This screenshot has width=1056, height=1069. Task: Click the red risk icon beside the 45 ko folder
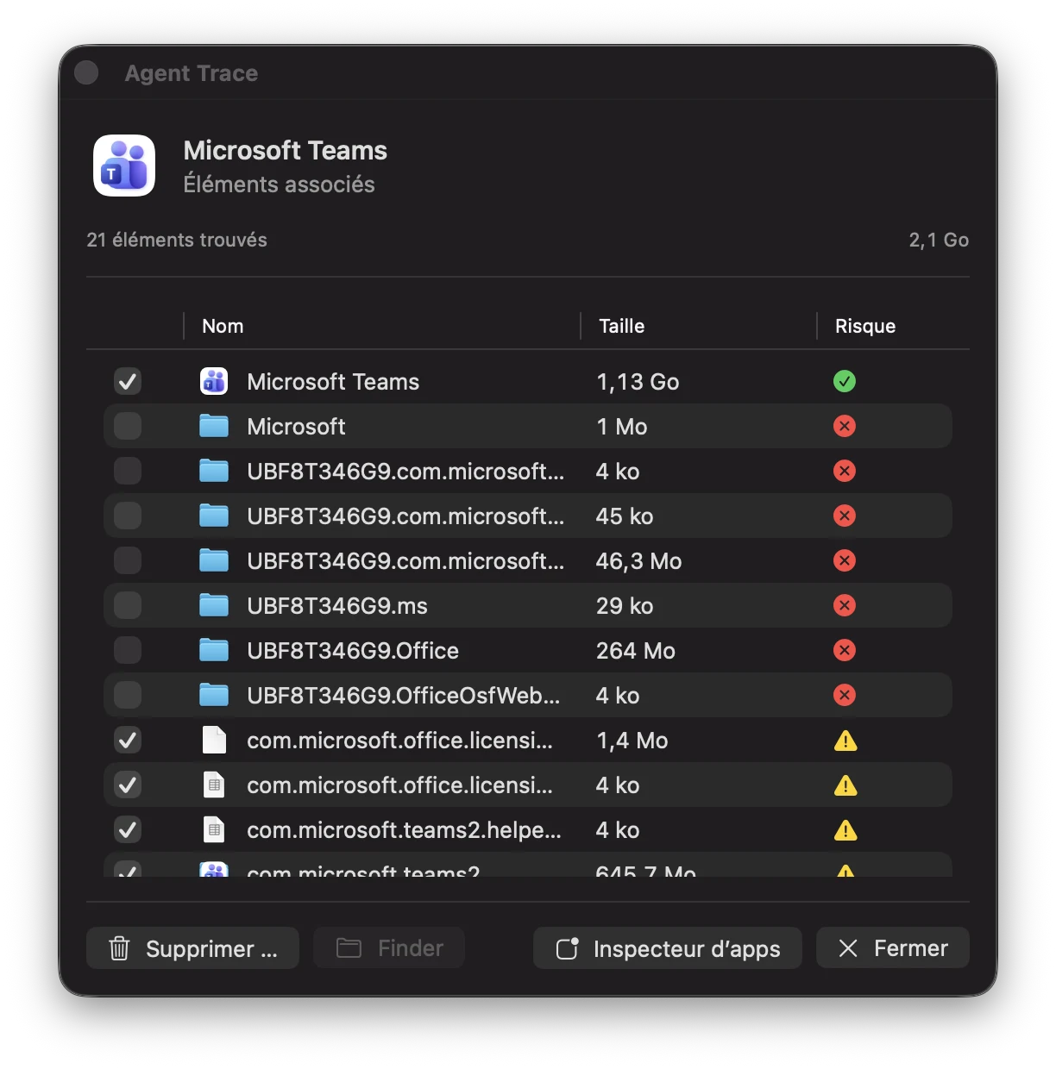pyautogui.click(x=845, y=516)
